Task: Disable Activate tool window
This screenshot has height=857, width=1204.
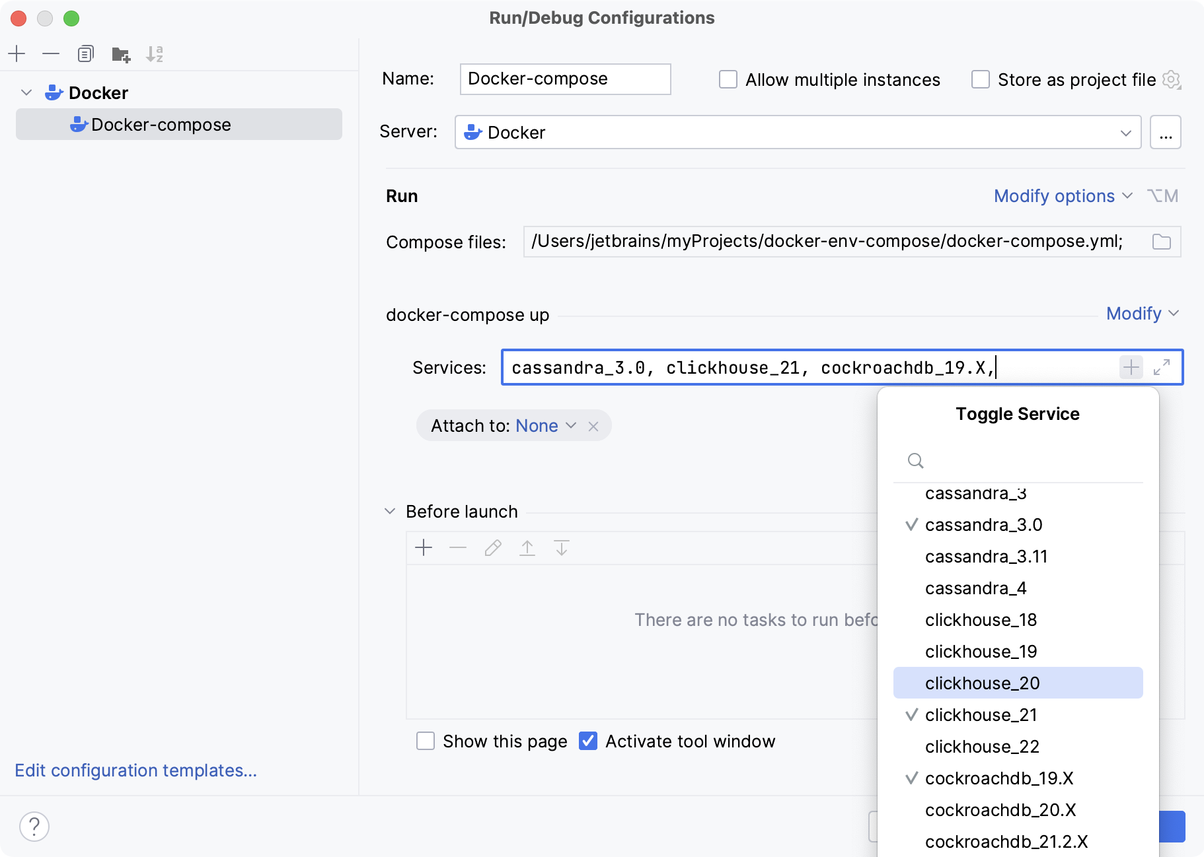Action: [x=589, y=741]
